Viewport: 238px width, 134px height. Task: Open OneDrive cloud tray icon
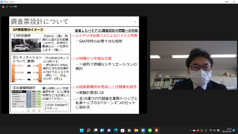pyautogui.click(x=194, y=130)
